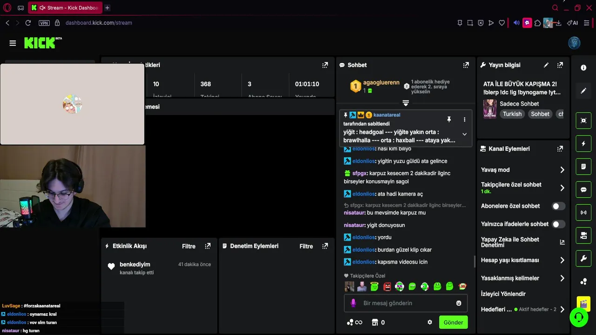
Task: Open profile avatar at top right
Action: pos(574,43)
